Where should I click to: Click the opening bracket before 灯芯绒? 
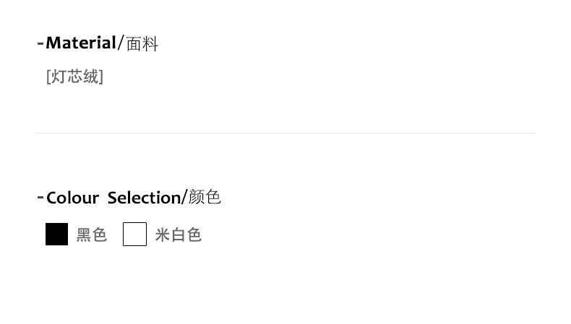click(x=48, y=76)
